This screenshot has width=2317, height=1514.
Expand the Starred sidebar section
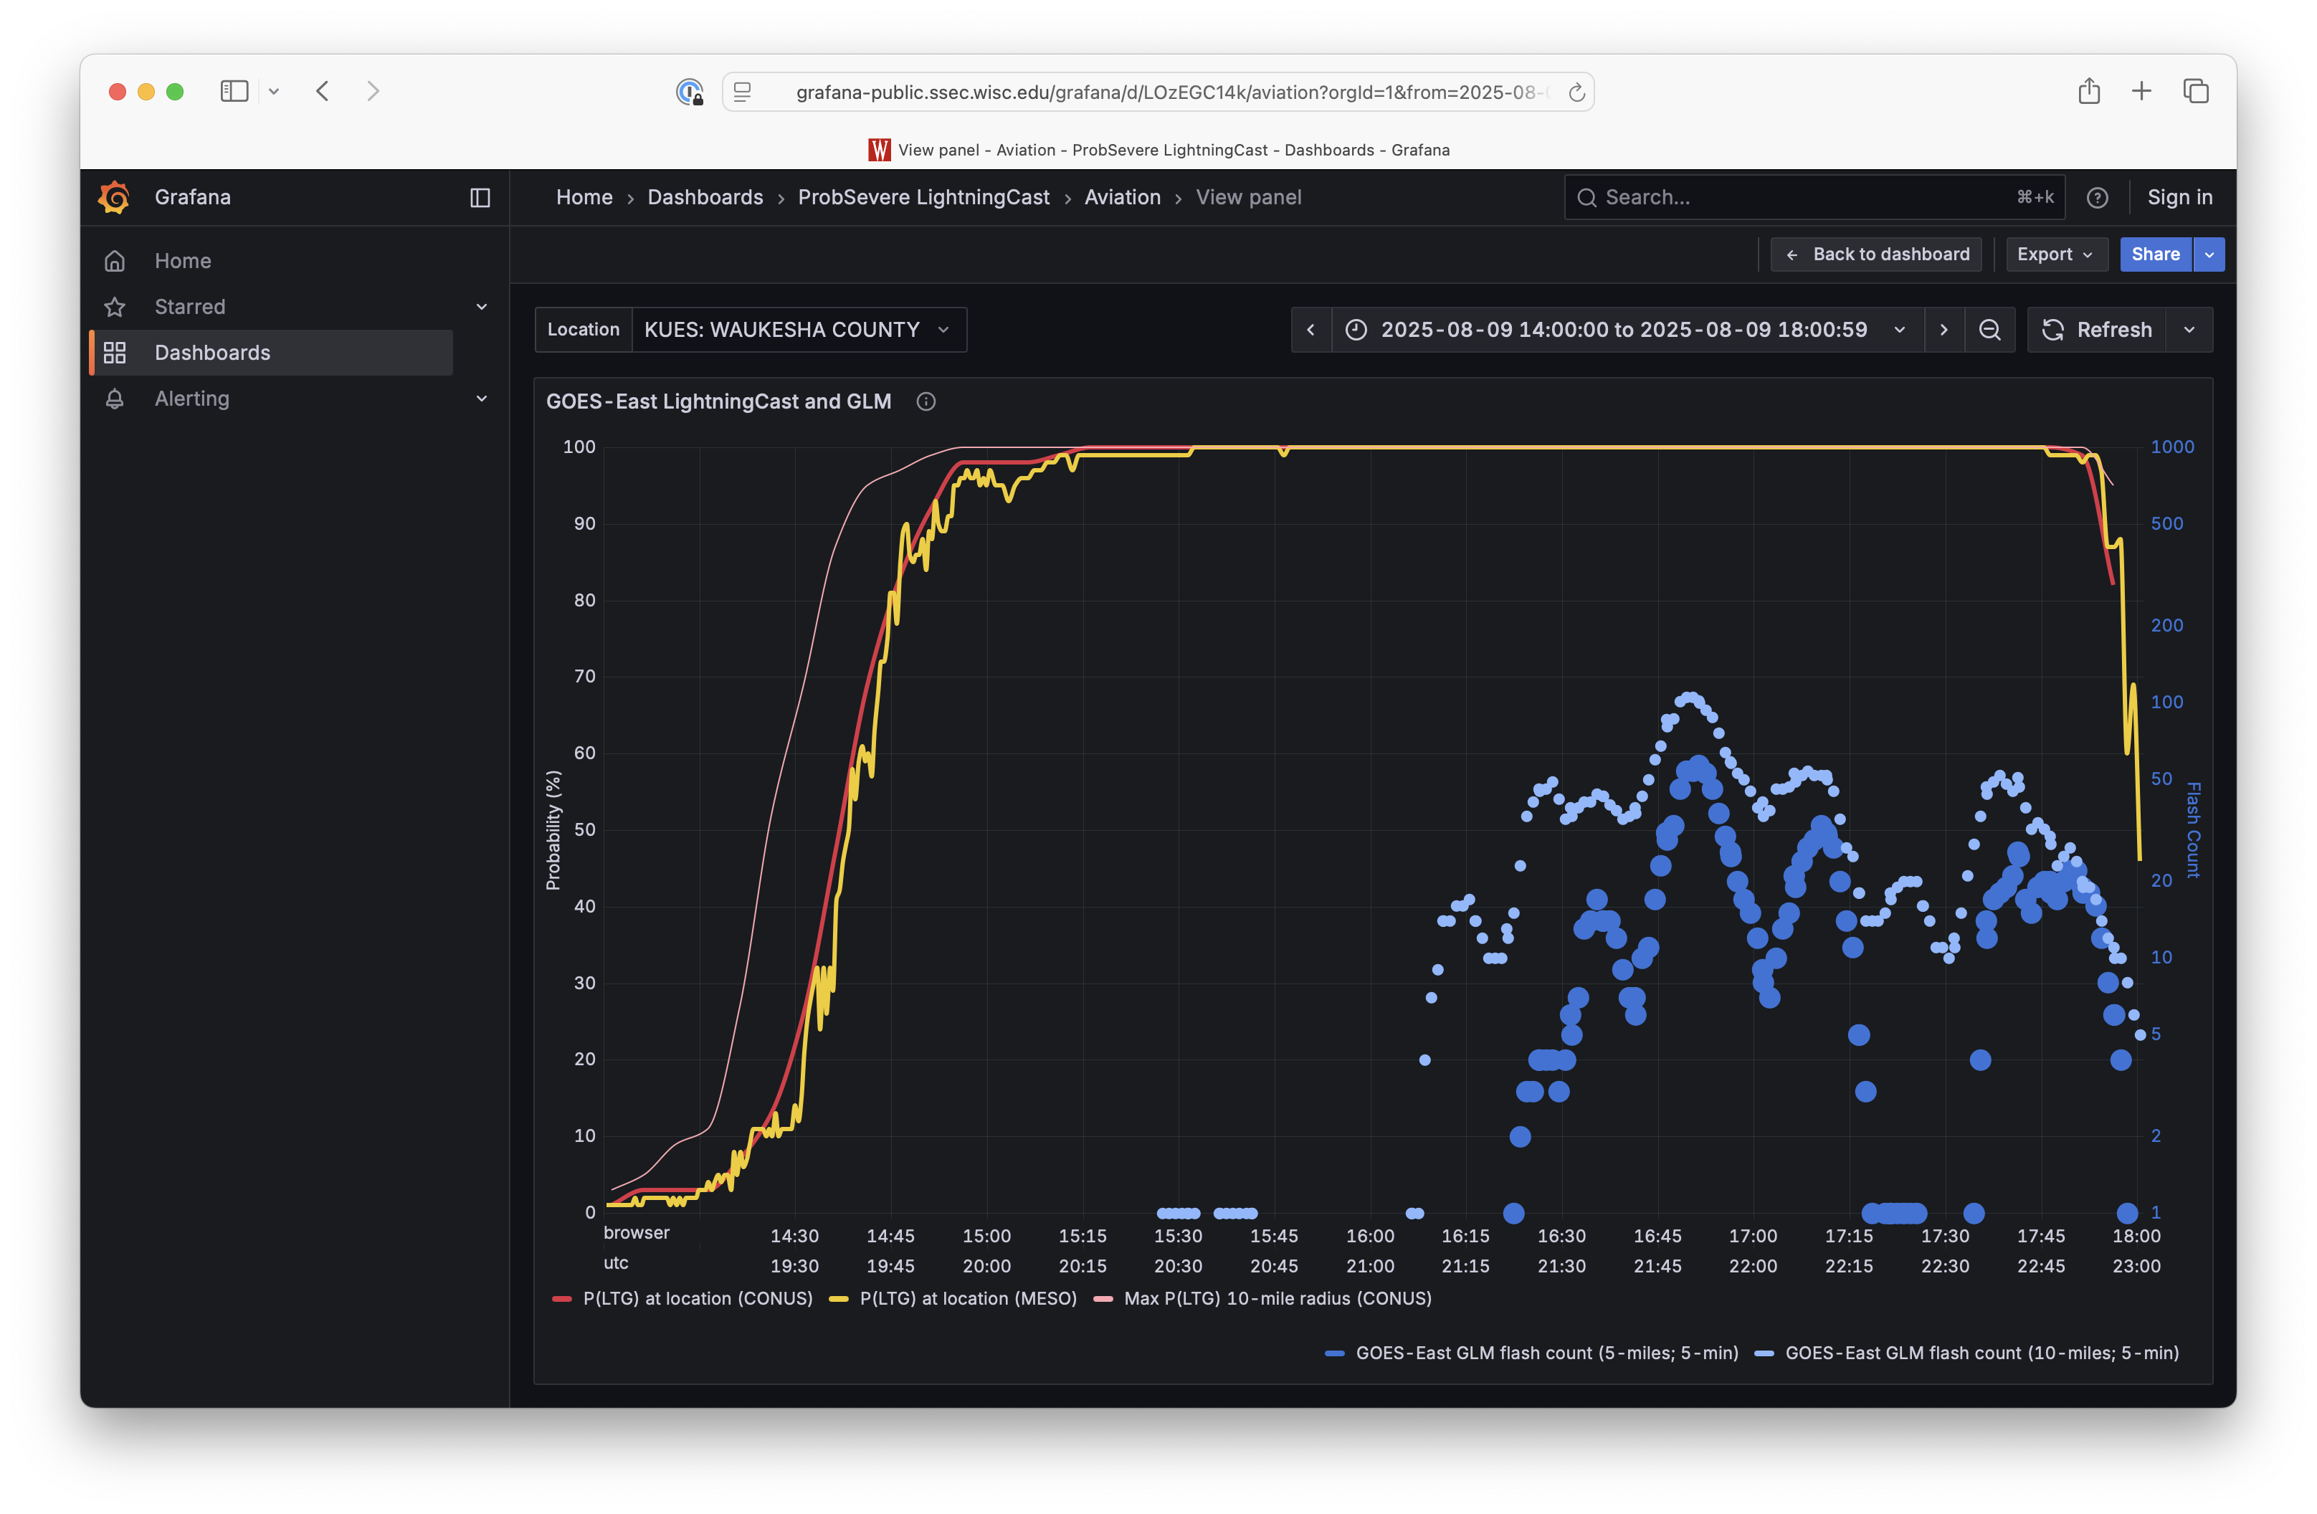[x=481, y=307]
